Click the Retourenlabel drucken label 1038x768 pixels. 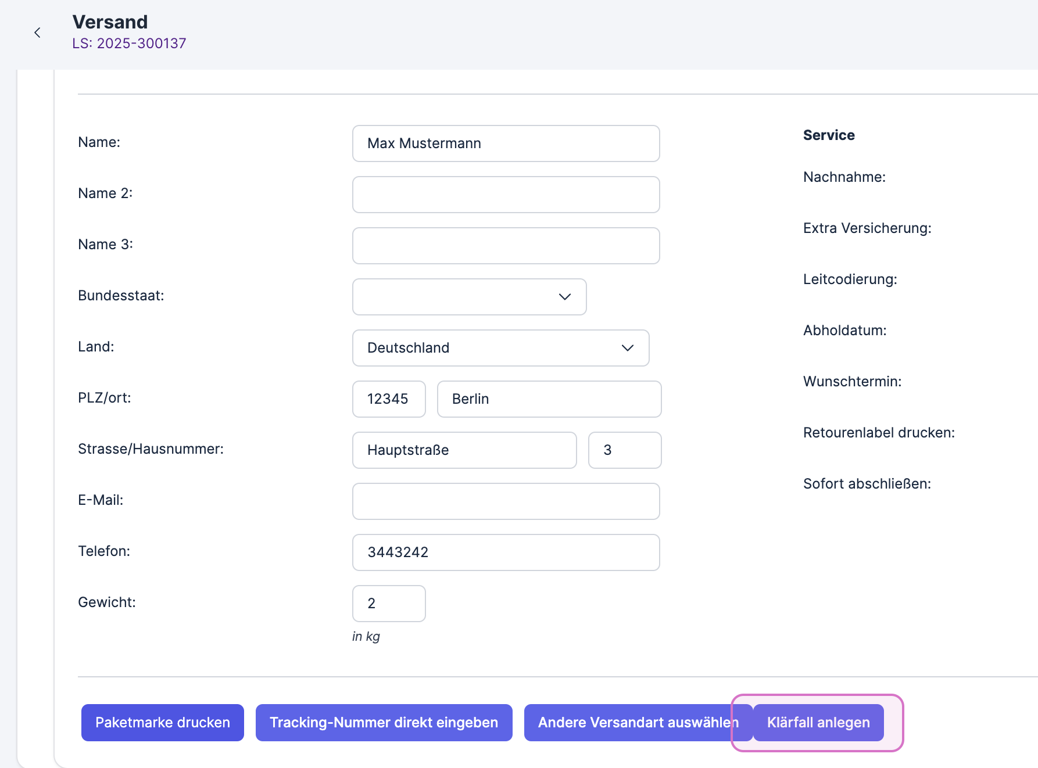[879, 433]
